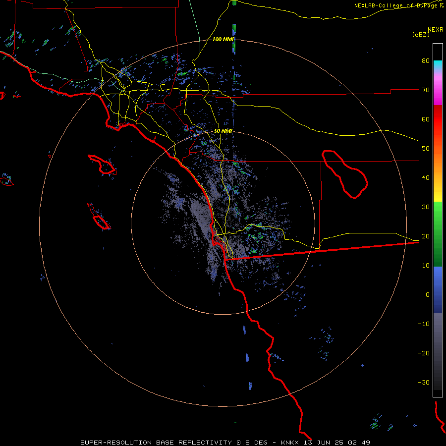Click the 20 dBZ scale value
The height and width of the screenshot is (446, 446).
pyautogui.click(x=426, y=236)
